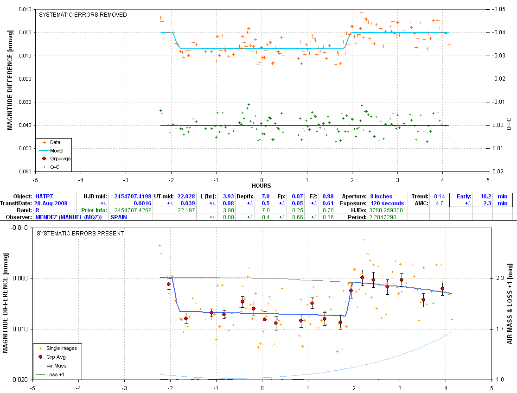This screenshot has width=517, height=393.
Task: Select the prior depth uncertainty 0.4
Action: [265, 217]
